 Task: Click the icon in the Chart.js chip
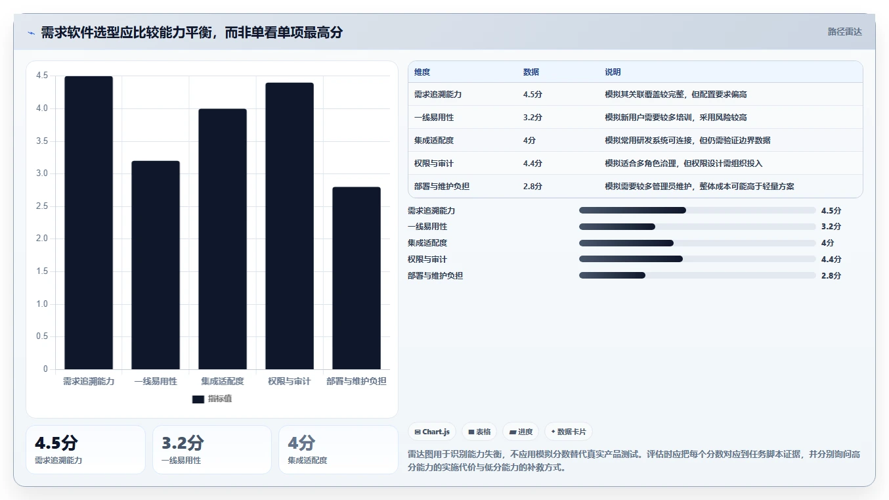[418, 432]
